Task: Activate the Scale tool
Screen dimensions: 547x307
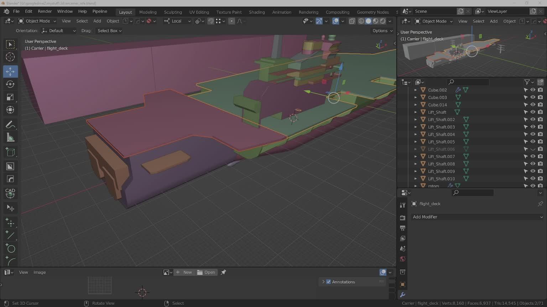Action: pos(10,97)
